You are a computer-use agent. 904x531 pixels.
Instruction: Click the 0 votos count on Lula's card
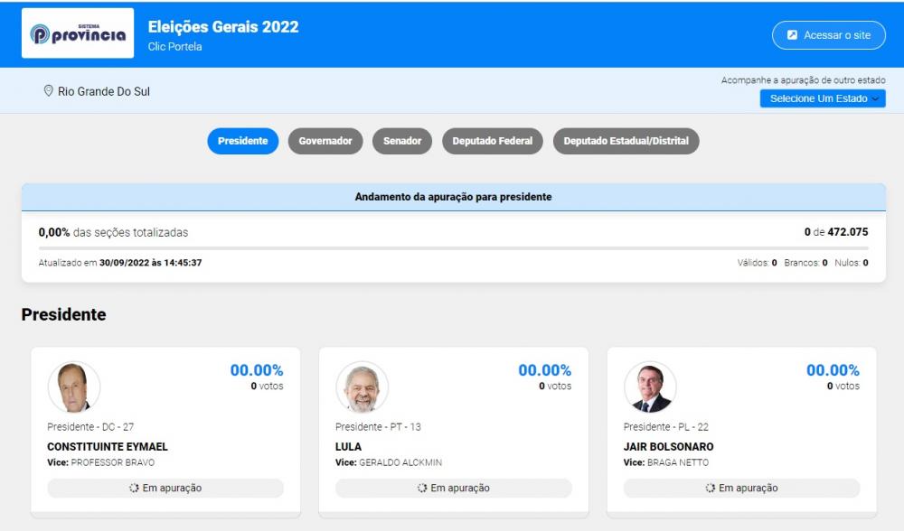pyautogui.click(x=555, y=386)
